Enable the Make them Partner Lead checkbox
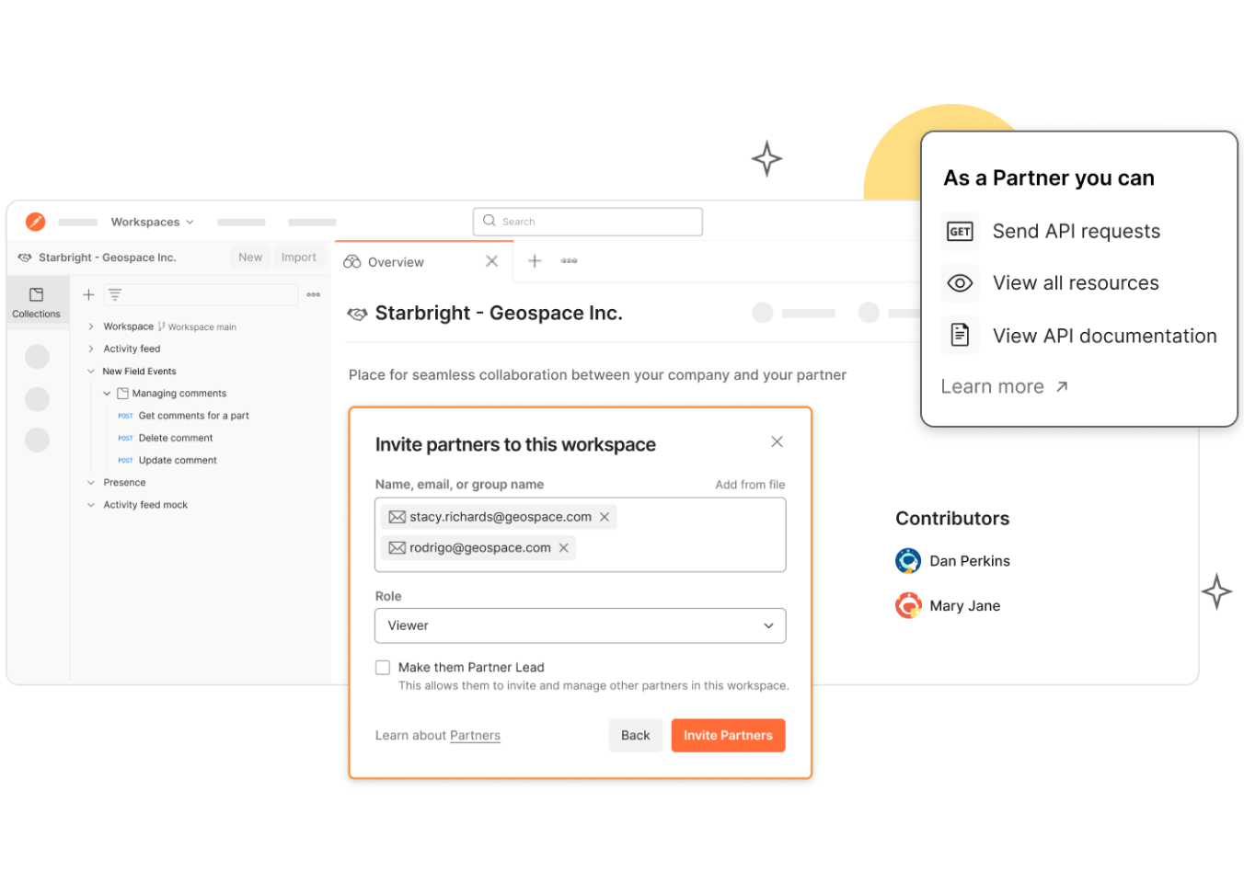Screen dimensions: 1244x894 point(383,667)
